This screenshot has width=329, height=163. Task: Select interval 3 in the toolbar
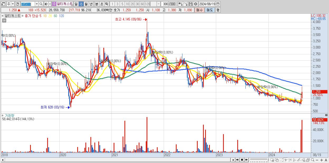117,4
